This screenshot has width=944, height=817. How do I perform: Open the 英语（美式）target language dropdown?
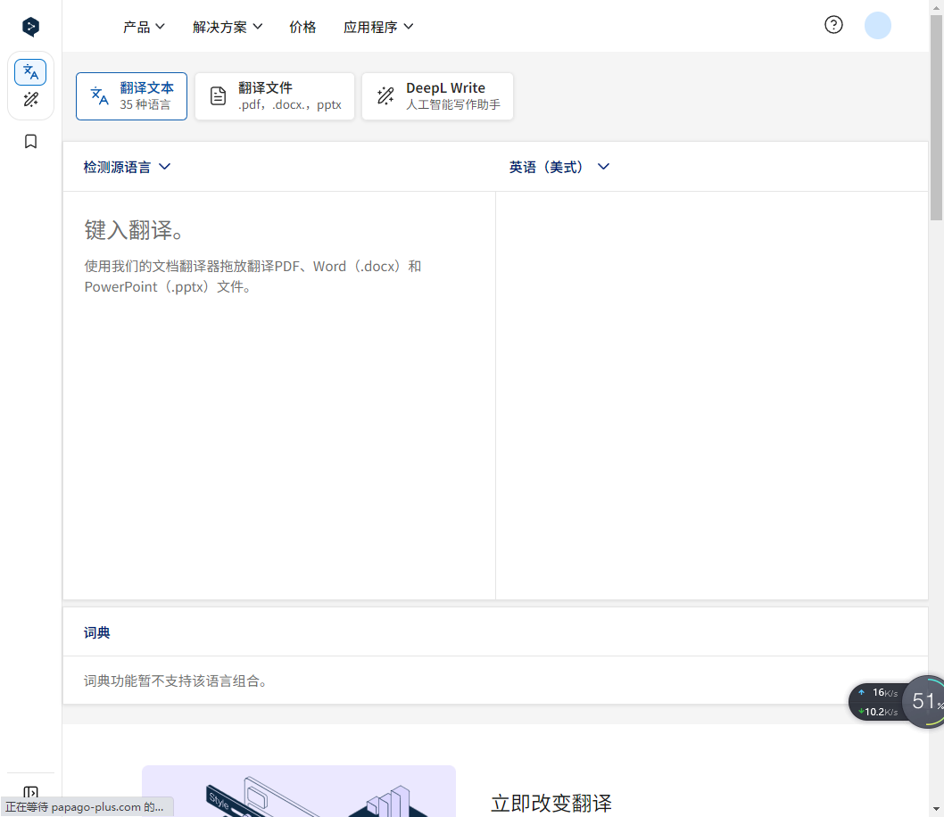click(x=559, y=167)
